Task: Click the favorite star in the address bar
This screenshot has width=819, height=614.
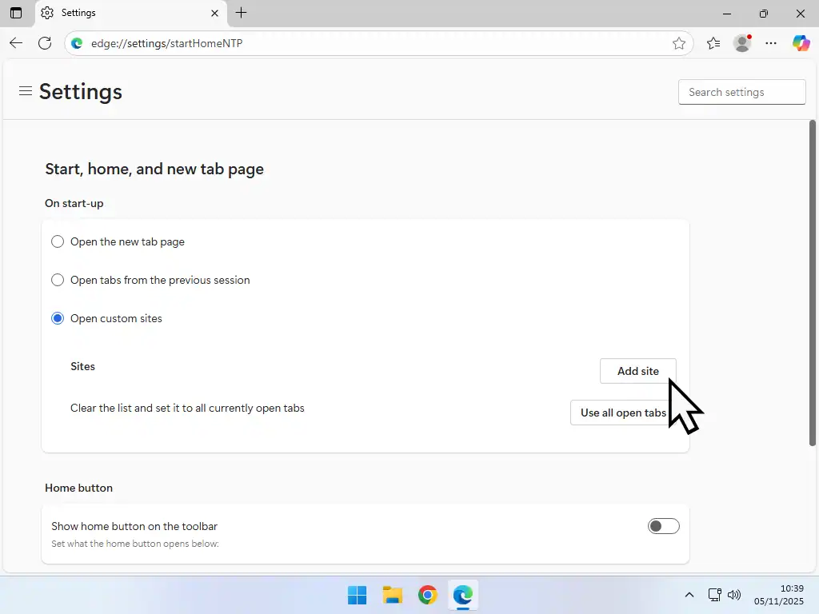Action: [679, 43]
